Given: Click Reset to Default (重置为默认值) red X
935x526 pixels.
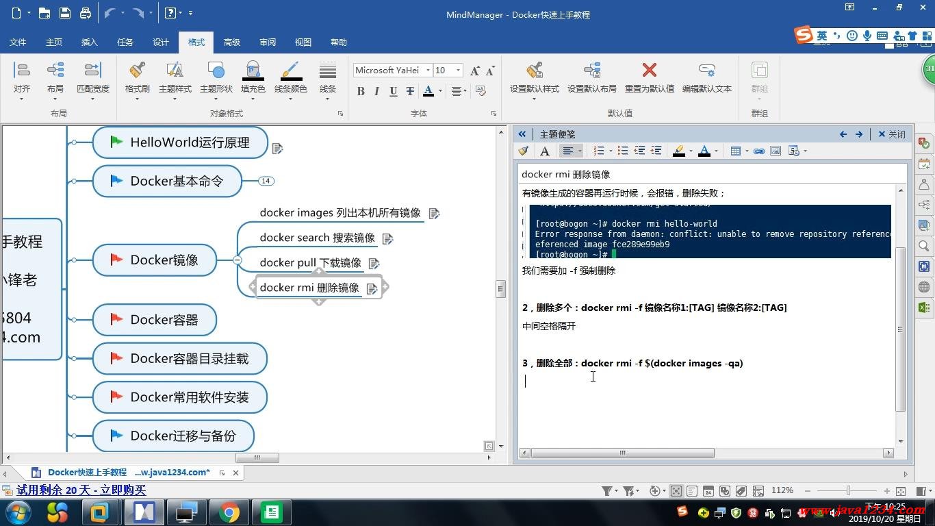Looking at the screenshot, I should click(650, 70).
